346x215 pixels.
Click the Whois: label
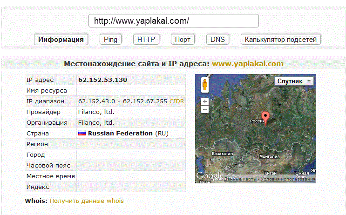[36, 201]
